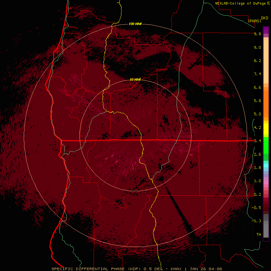The height and width of the screenshot is (271, 271).
Task: Click the yellow band in color scale
Action: click(x=266, y=129)
